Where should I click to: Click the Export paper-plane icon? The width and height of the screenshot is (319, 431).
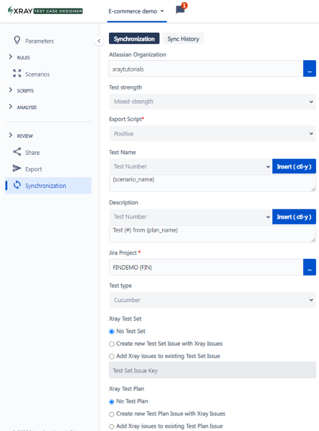17,168
